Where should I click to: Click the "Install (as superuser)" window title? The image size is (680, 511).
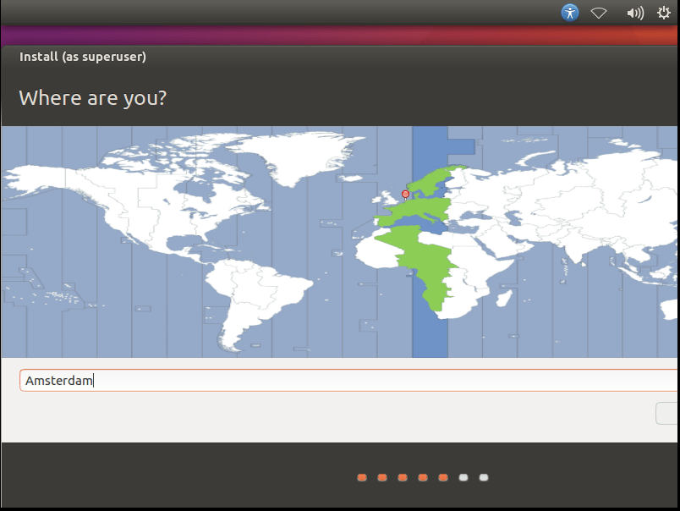83,57
